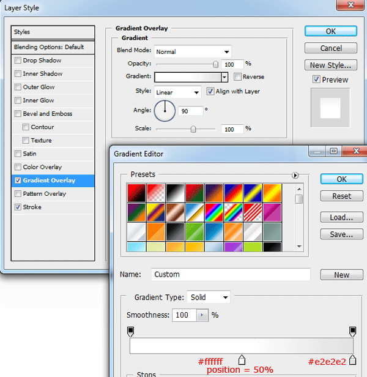Enable the Inner Shadow checkbox
367x377 pixels.
[18, 73]
